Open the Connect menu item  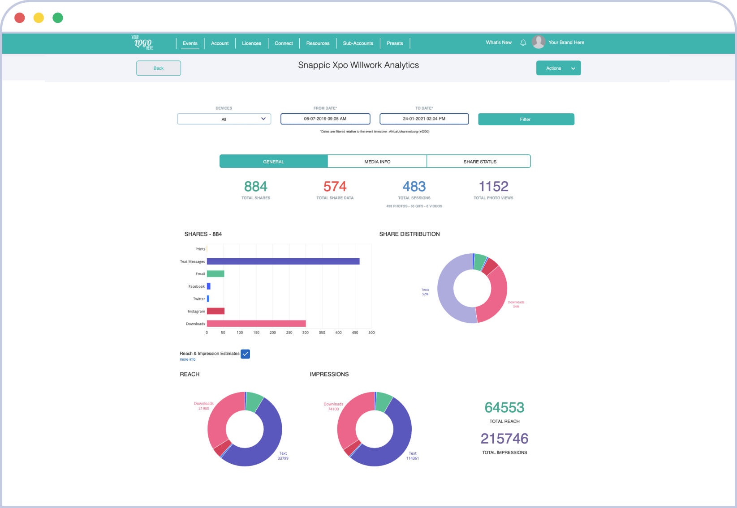(x=284, y=43)
